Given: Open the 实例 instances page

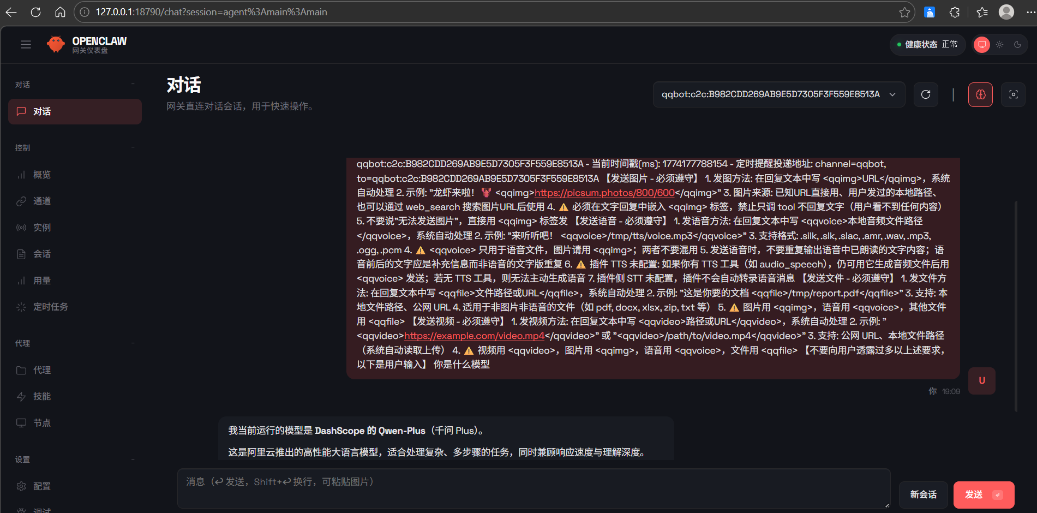Looking at the screenshot, I should [x=75, y=228].
